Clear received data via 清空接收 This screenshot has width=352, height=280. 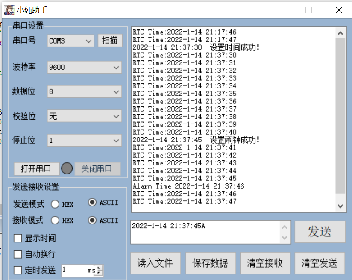(x=265, y=263)
